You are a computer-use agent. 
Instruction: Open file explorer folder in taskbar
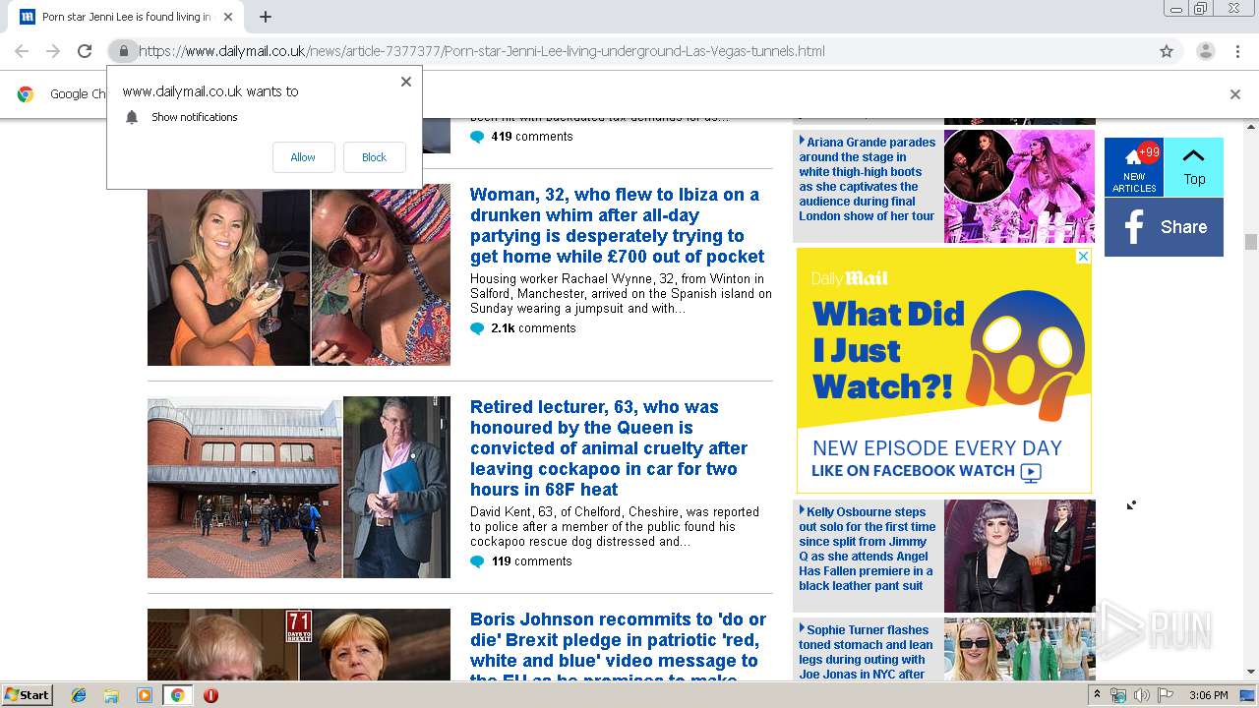click(x=111, y=695)
